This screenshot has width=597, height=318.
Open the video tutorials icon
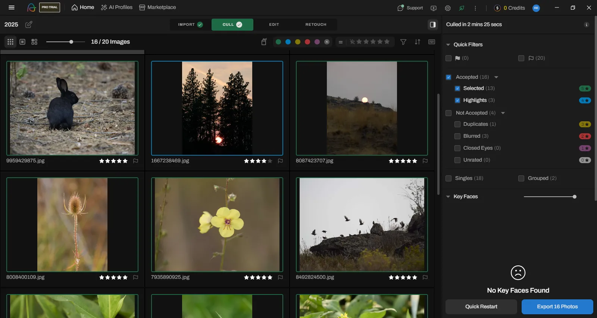coord(434,8)
